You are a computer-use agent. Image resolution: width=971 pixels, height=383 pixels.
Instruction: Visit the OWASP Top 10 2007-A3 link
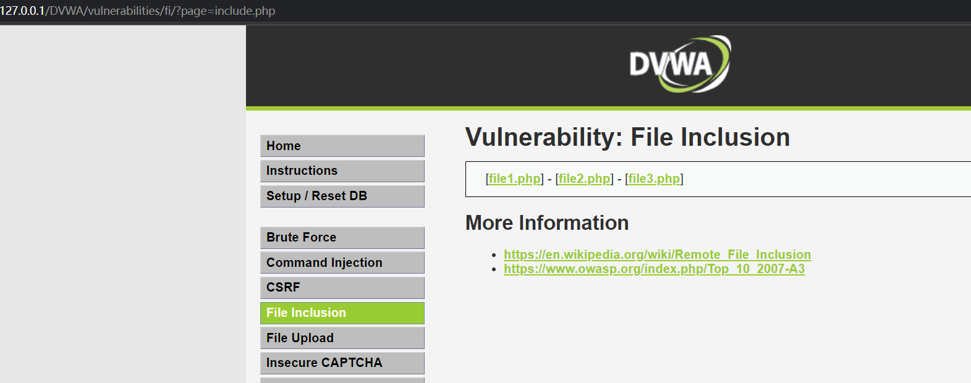pos(654,269)
